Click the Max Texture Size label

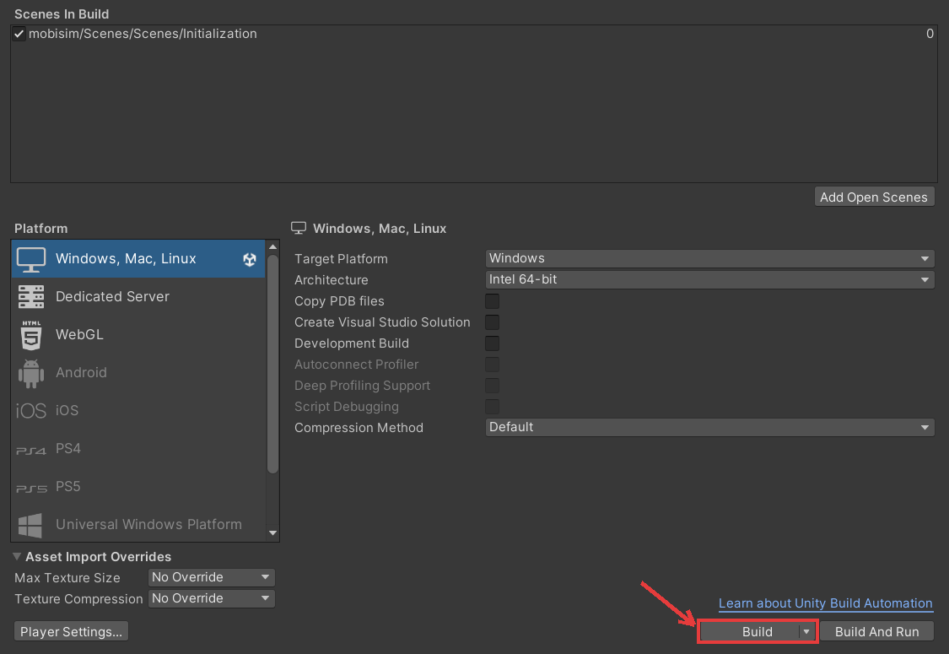click(67, 578)
